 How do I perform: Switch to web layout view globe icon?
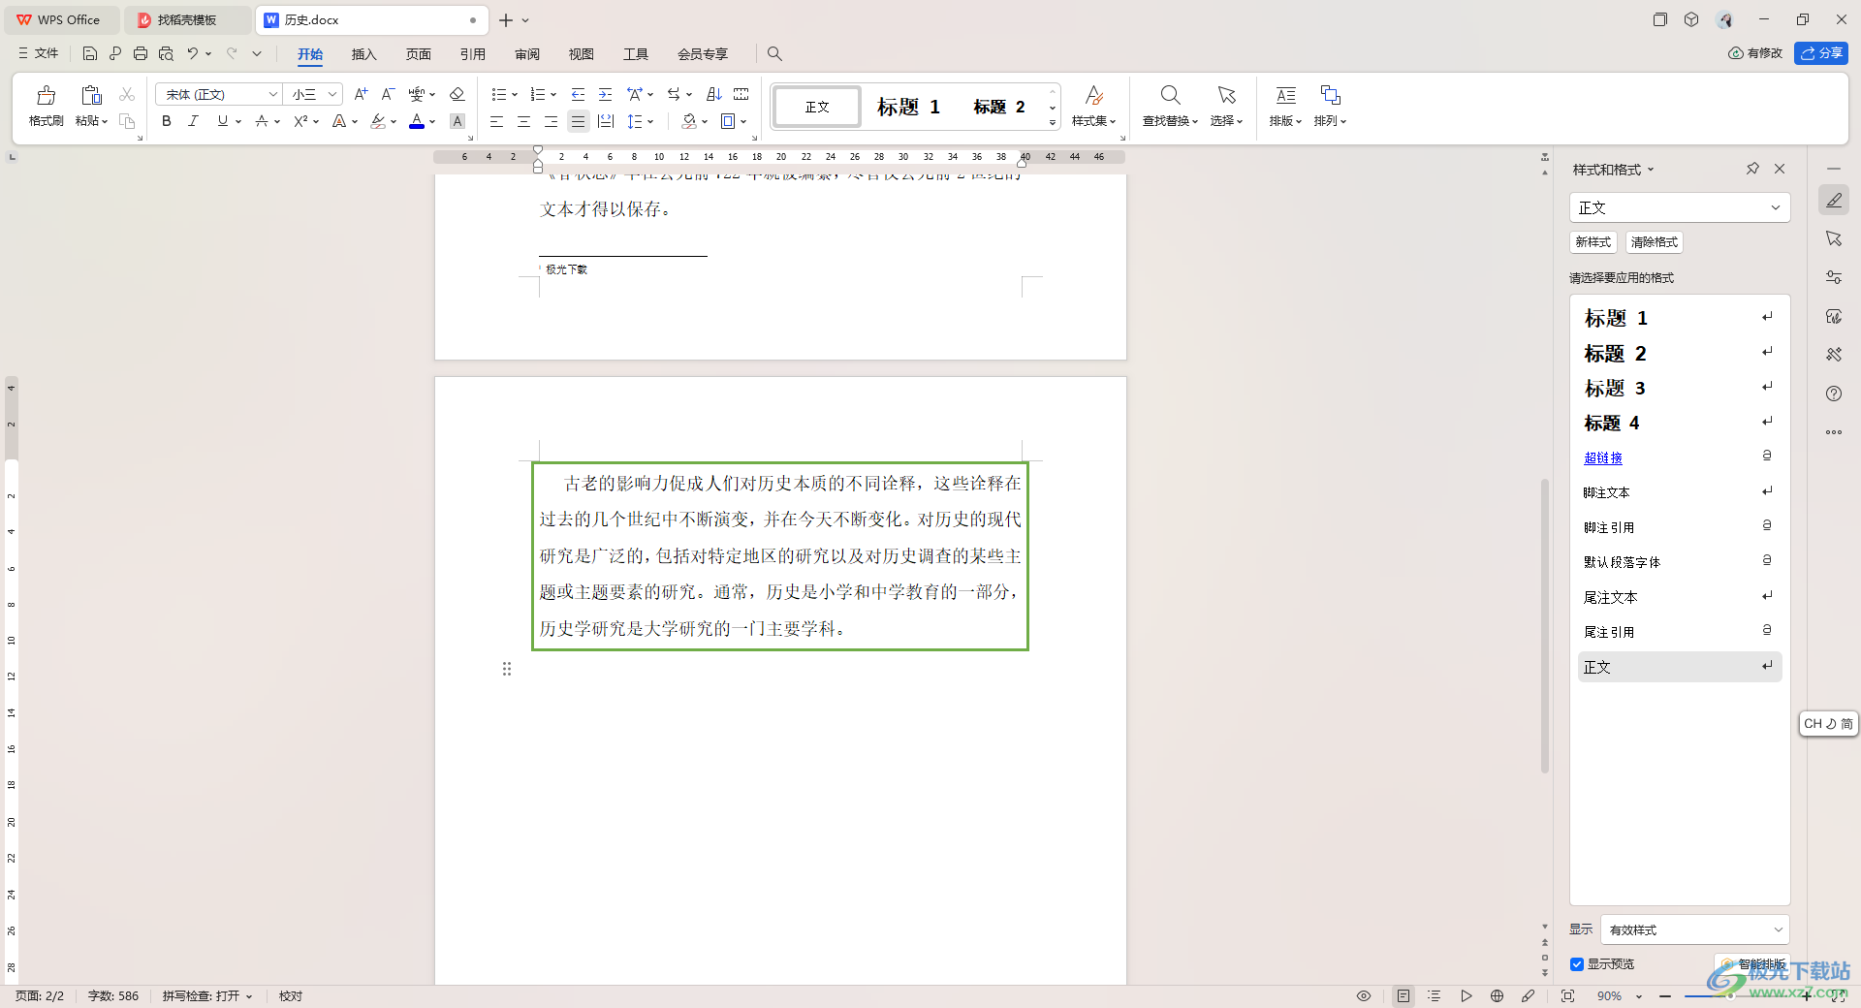1497,995
